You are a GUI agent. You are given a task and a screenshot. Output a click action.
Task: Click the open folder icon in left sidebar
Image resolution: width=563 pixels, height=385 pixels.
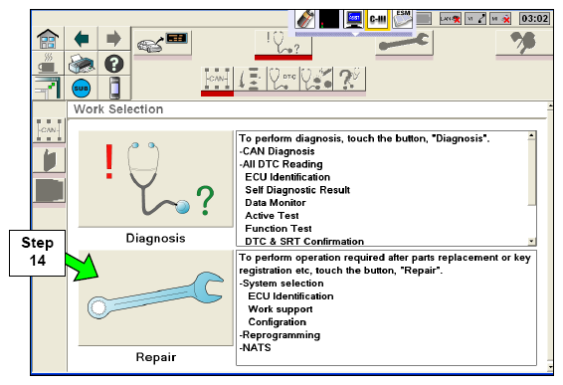[49, 160]
